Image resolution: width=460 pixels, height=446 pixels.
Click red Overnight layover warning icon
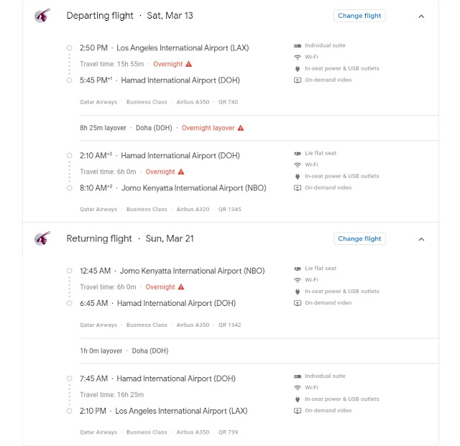point(241,129)
